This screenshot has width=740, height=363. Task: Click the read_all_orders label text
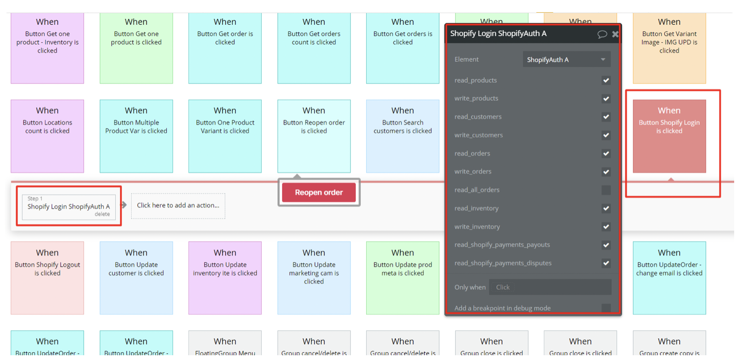pyautogui.click(x=477, y=190)
